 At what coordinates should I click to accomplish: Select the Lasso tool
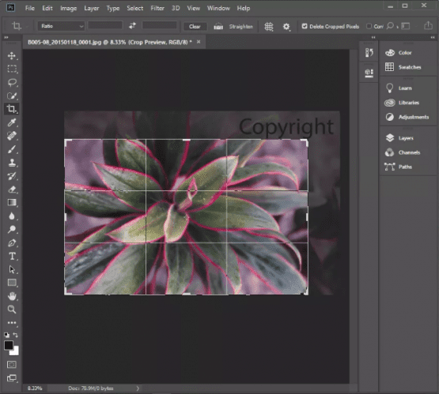pos(12,82)
